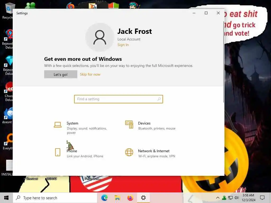This screenshot has height=203, width=271.
Task: Show hidden system tray icons
Action: (x=218, y=198)
